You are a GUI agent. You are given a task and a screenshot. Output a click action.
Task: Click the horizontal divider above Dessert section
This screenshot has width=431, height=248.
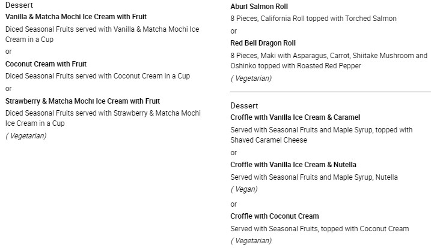tap(331, 92)
